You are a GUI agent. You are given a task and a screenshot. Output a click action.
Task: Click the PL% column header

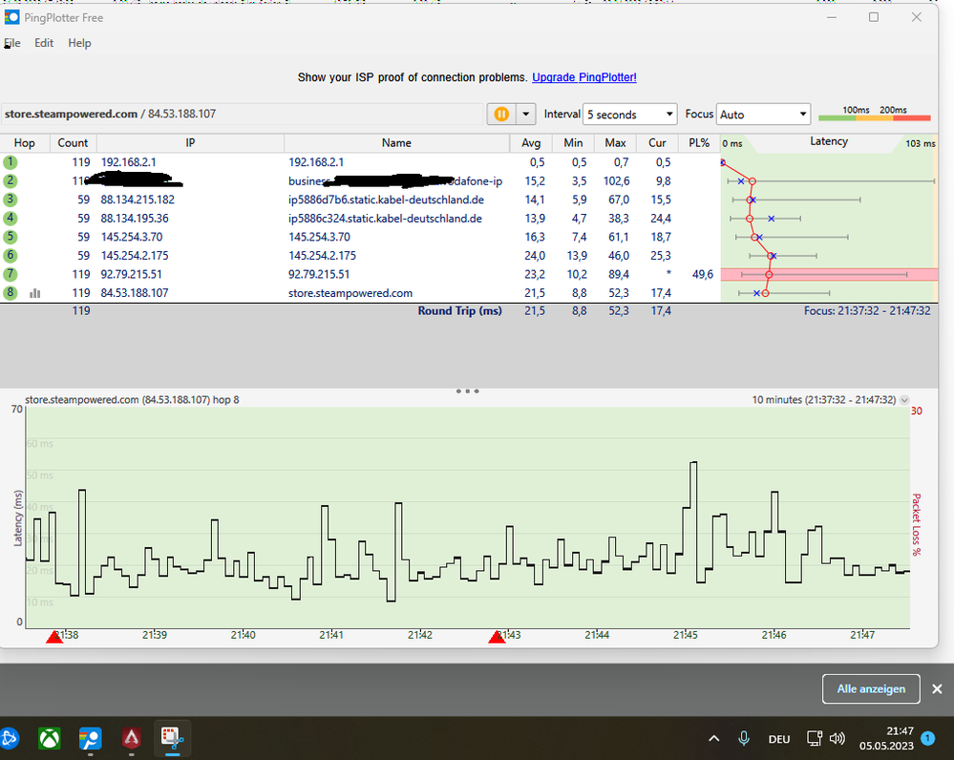tap(699, 143)
